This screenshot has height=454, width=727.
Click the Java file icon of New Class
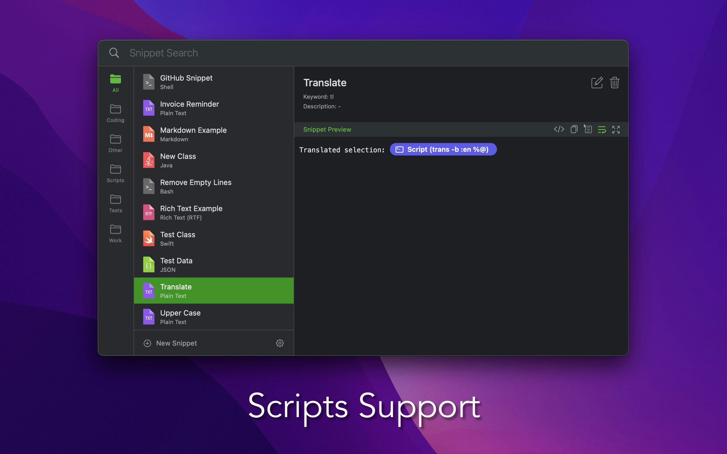(149, 160)
